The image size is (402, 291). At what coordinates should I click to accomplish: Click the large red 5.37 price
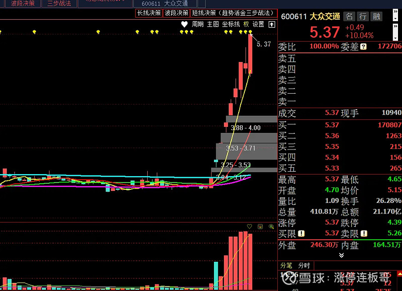pyautogui.click(x=325, y=32)
